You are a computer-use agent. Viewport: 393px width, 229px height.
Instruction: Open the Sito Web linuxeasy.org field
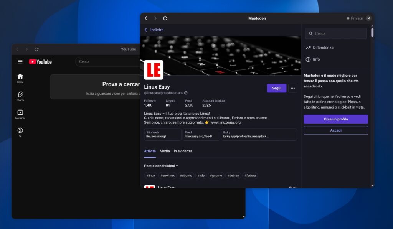[162, 134]
